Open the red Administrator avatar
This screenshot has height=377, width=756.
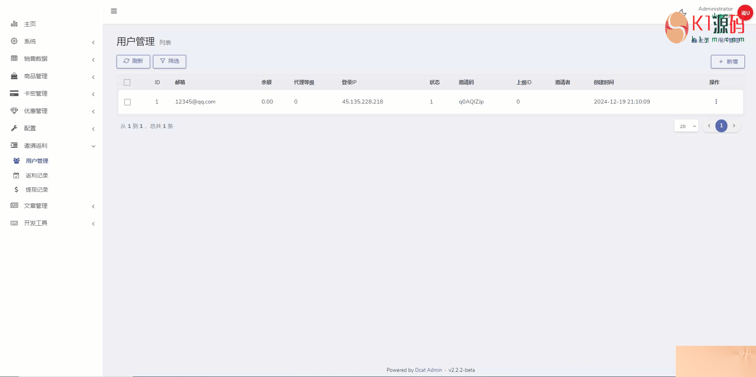[745, 13]
